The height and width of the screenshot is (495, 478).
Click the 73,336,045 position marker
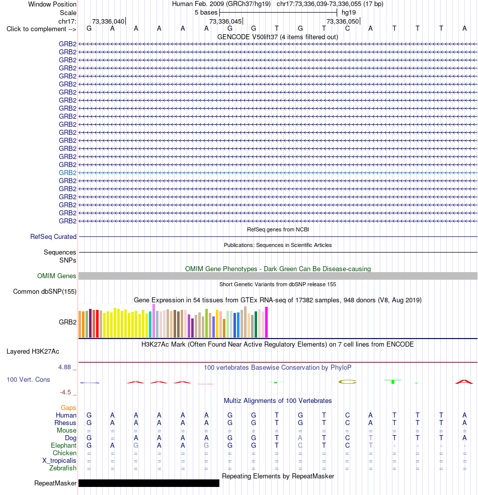coord(225,22)
